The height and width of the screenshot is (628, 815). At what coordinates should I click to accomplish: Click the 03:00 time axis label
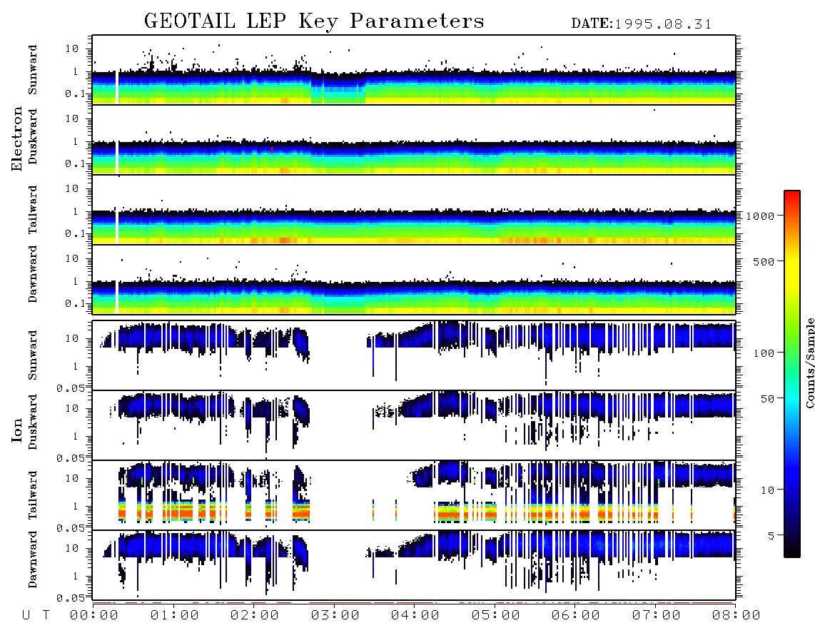(335, 615)
